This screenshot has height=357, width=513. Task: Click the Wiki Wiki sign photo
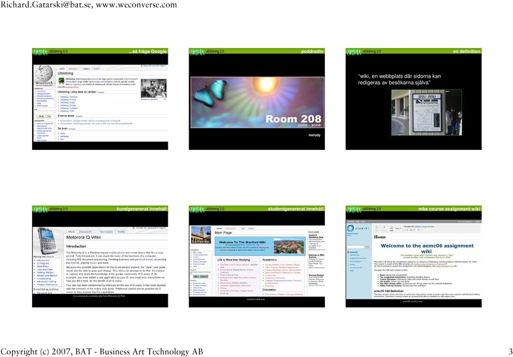click(426, 113)
